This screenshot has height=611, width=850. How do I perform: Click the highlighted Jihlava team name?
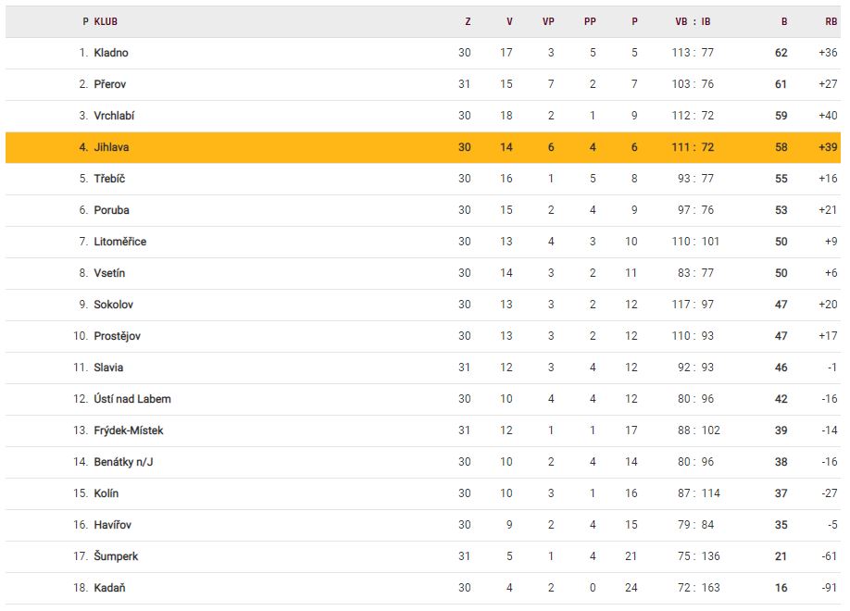pyautogui.click(x=112, y=147)
